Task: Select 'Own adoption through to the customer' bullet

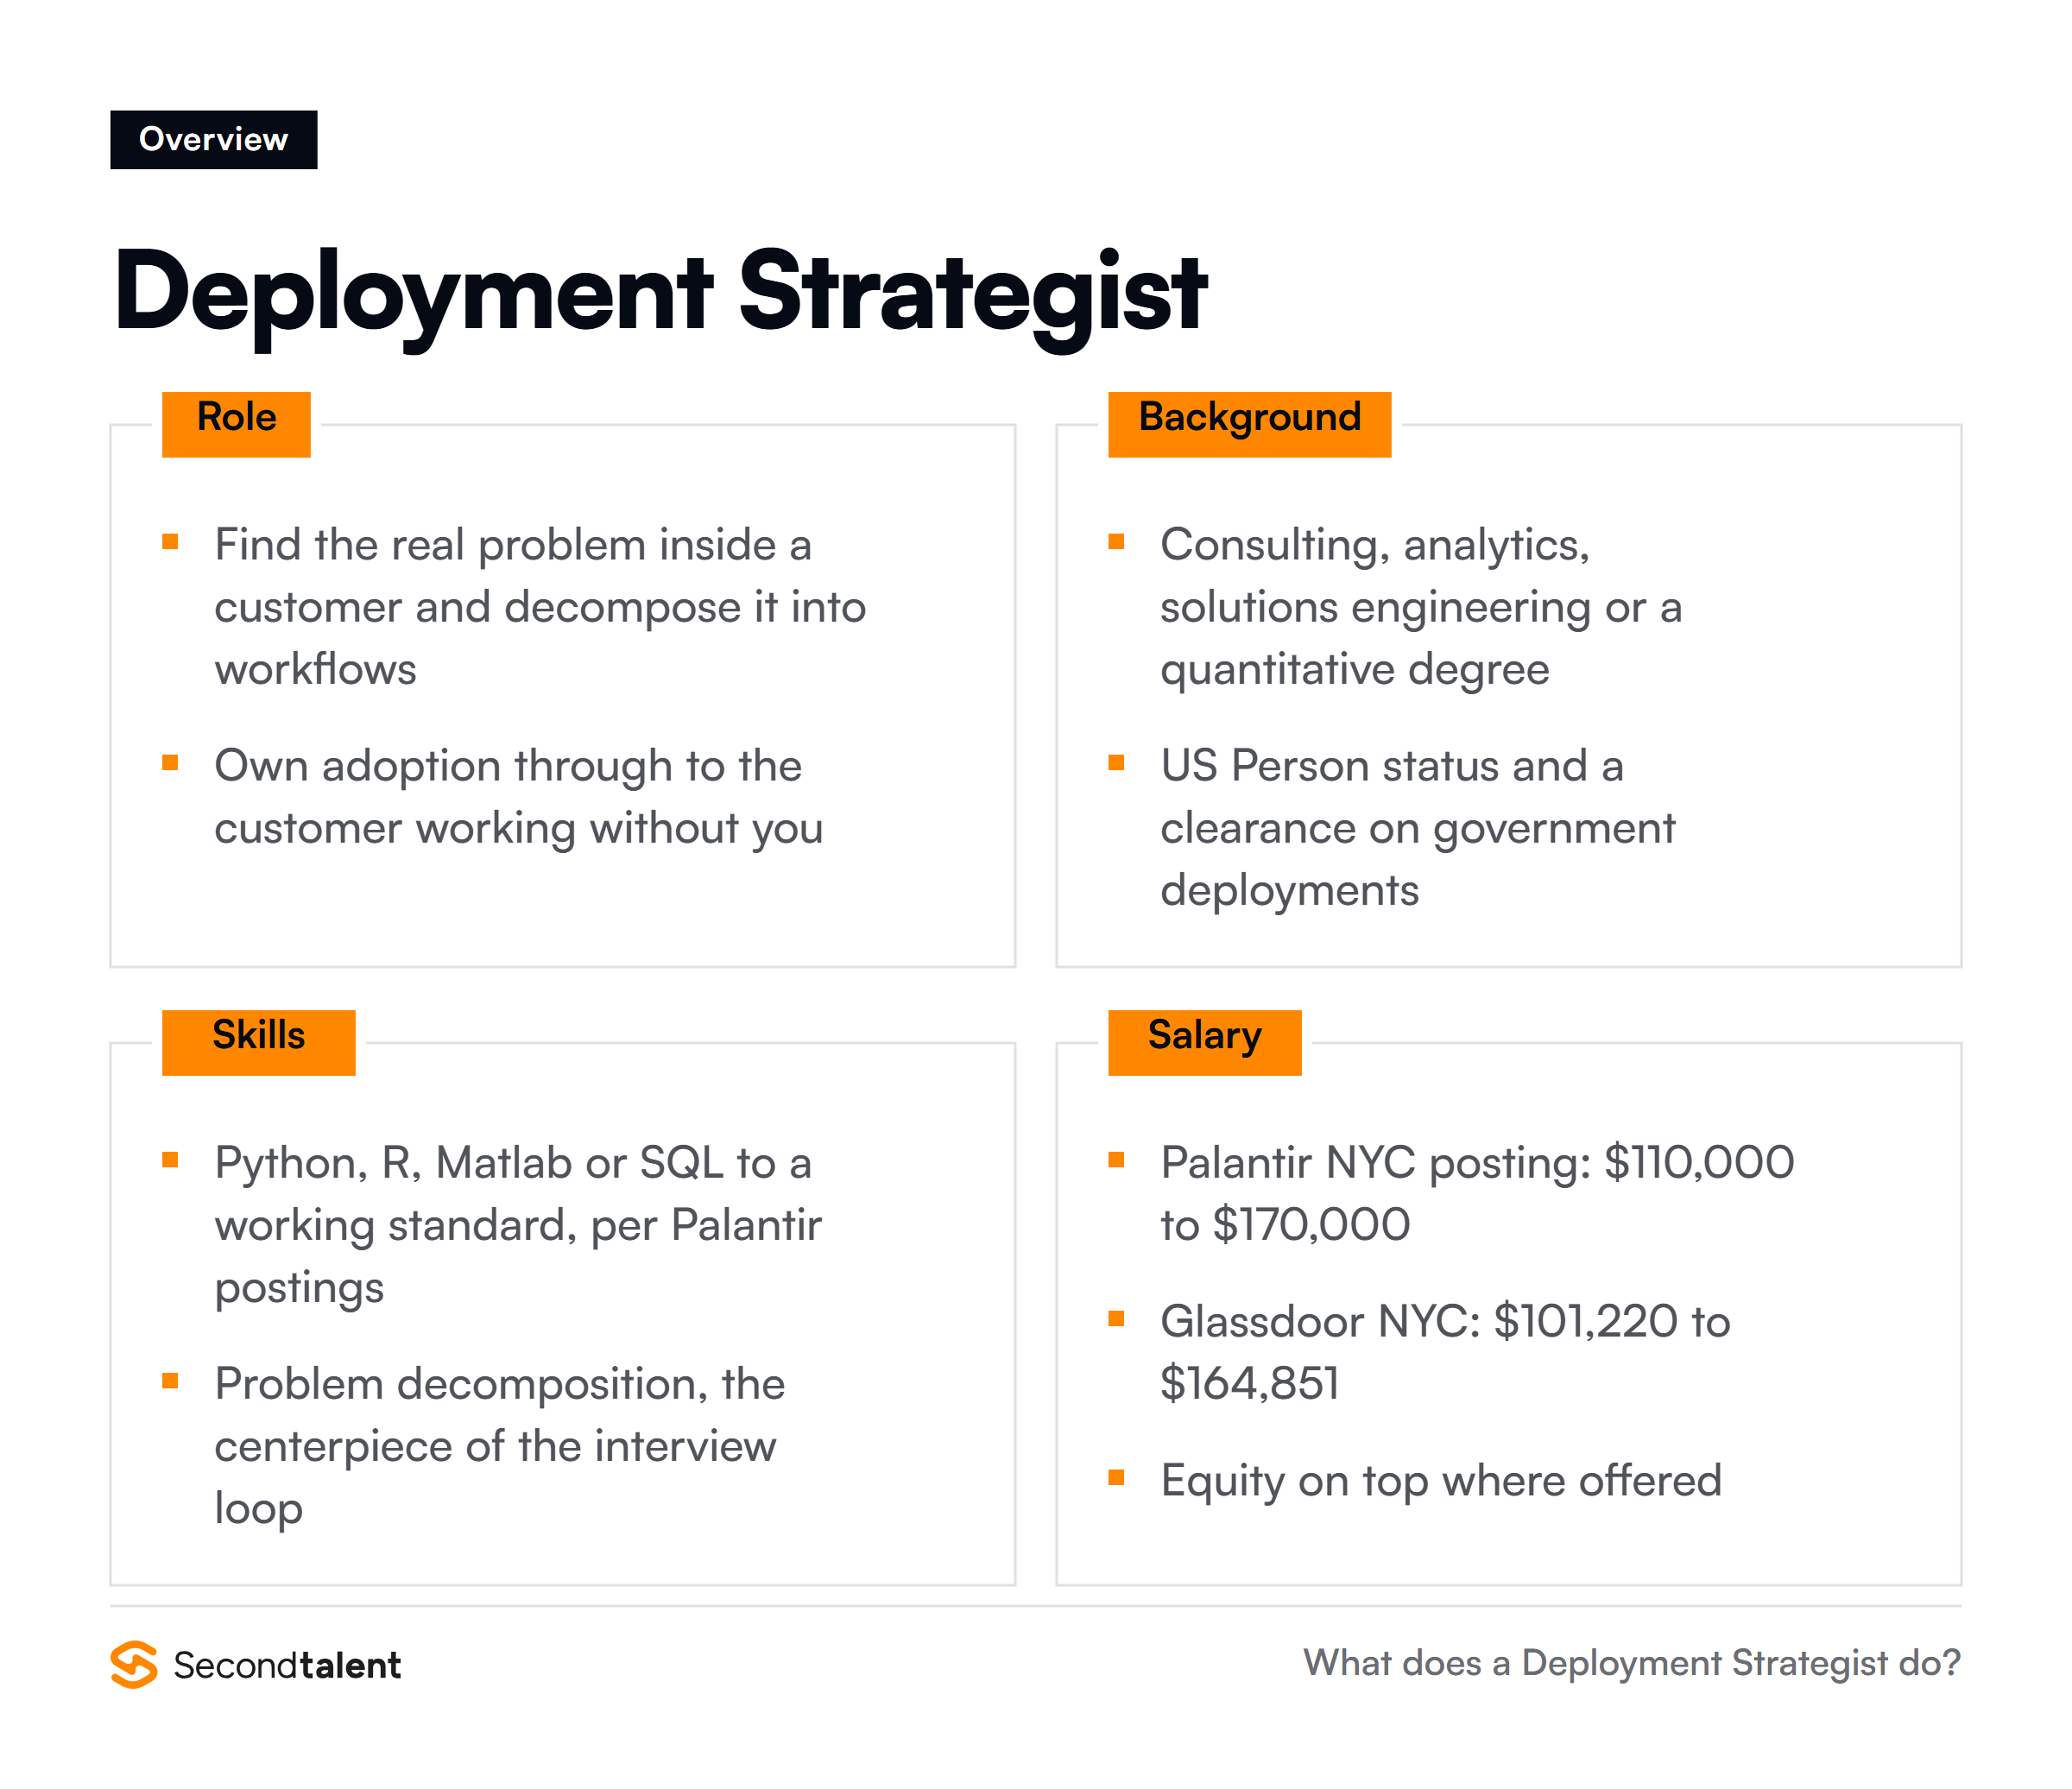Action: [518, 797]
